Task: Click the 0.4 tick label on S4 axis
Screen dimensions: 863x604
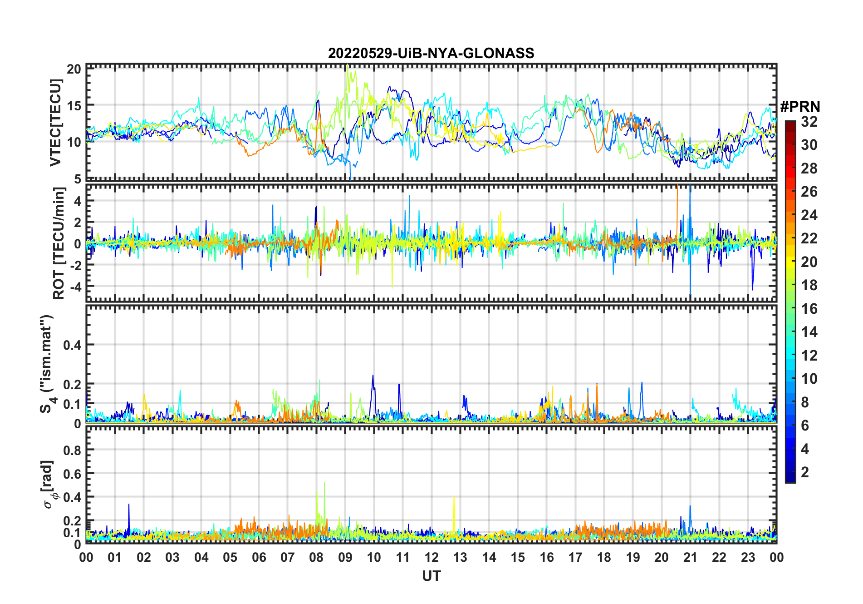Action: (72, 345)
